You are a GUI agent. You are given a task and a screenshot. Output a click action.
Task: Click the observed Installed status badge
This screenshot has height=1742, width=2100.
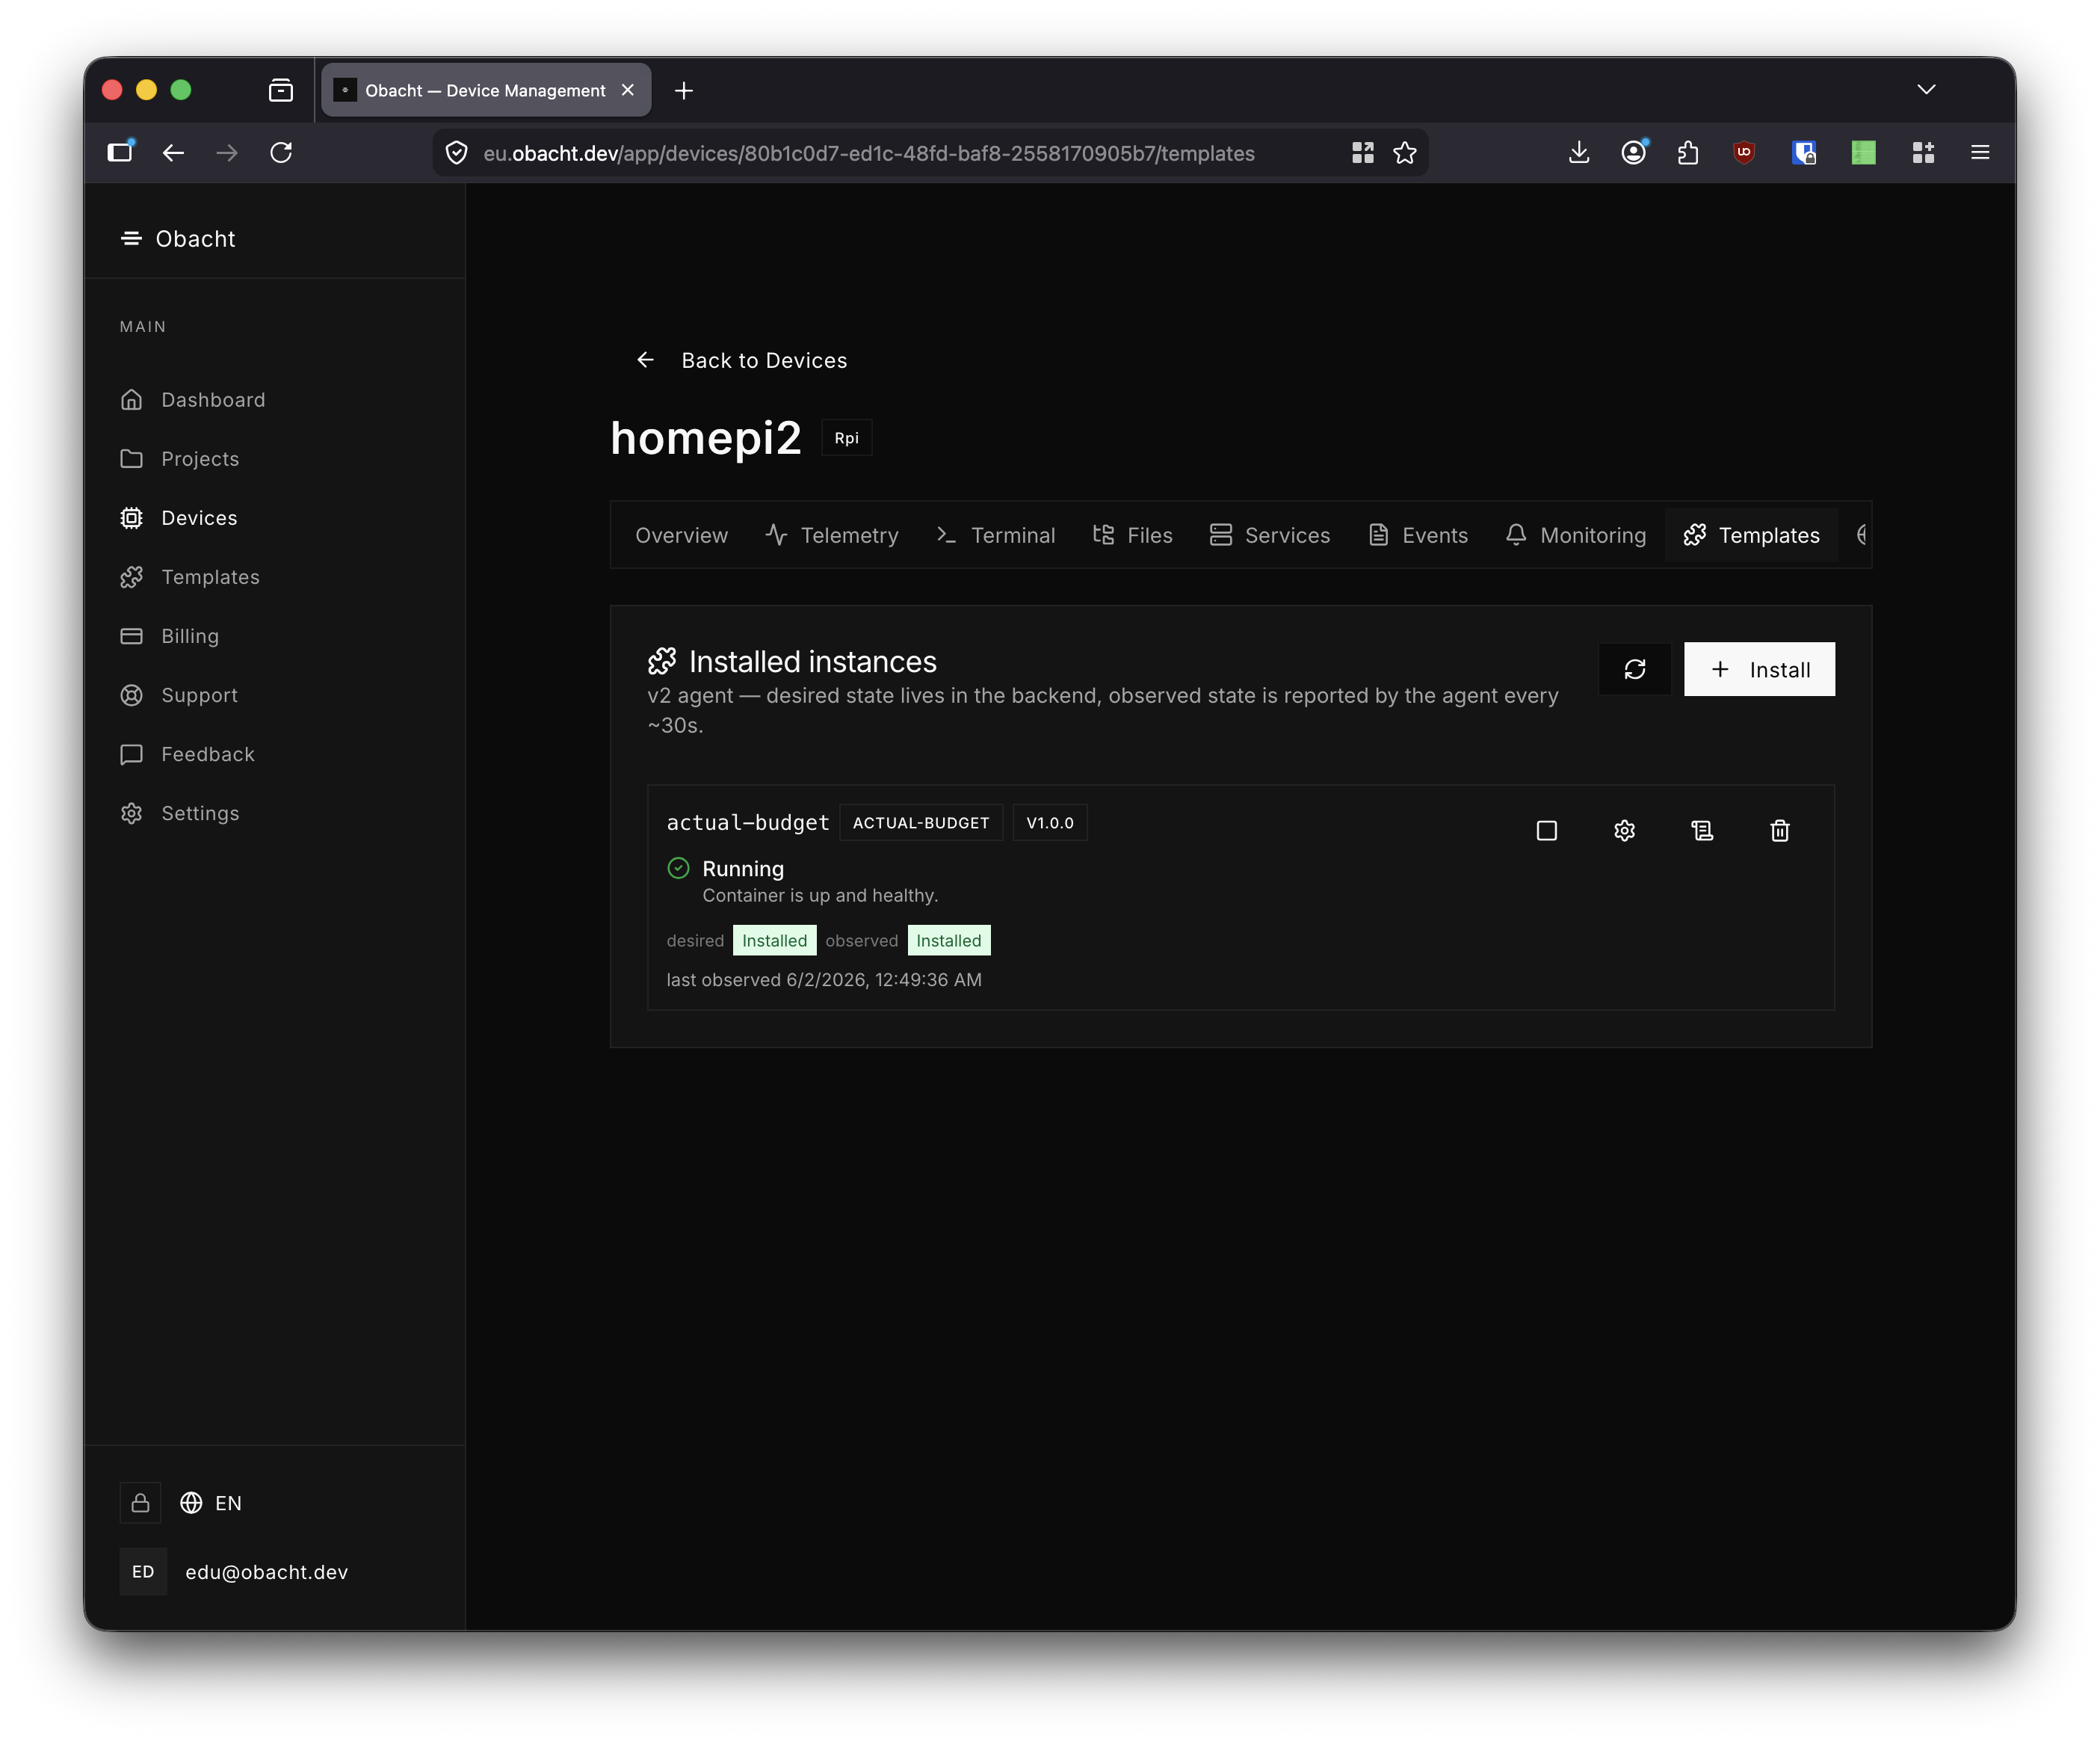point(948,941)
